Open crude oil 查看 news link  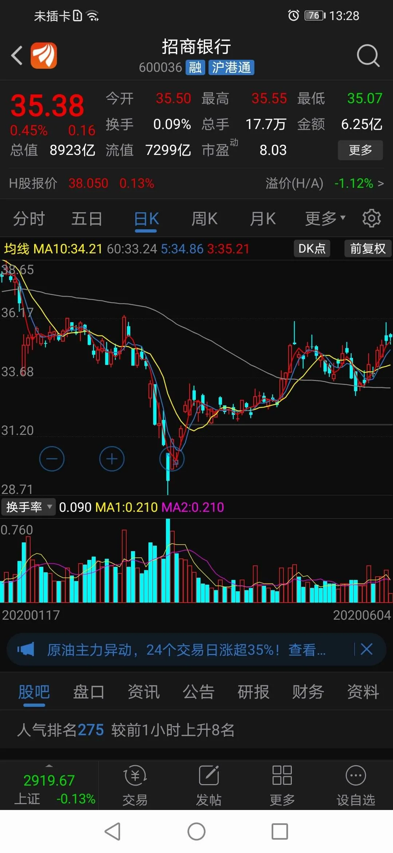[307, 650]
